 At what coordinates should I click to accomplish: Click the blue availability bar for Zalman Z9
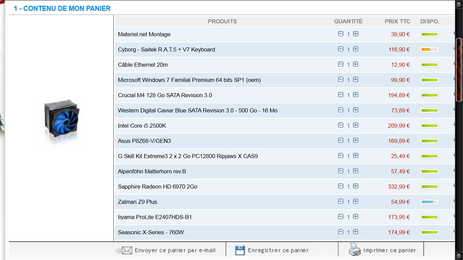click(430, 202)
